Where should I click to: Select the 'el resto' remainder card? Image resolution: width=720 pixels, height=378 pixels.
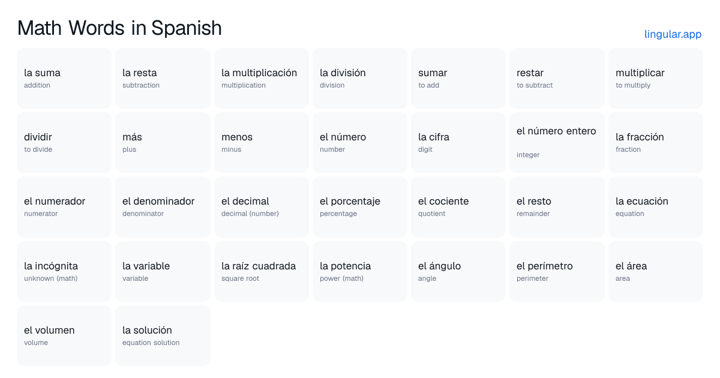557,207
